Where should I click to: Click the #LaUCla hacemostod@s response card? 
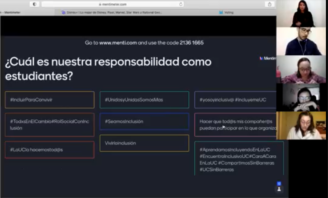point(50,149)
